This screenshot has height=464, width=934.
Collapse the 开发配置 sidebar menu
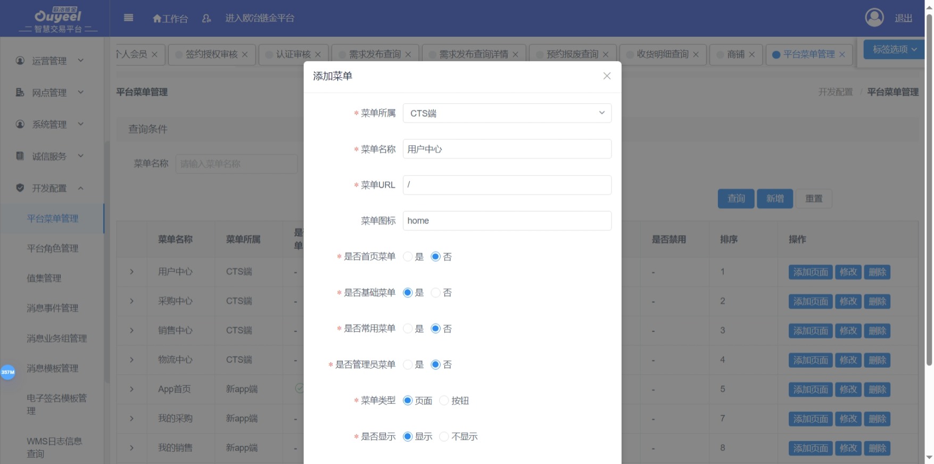[x=52, y=188]
